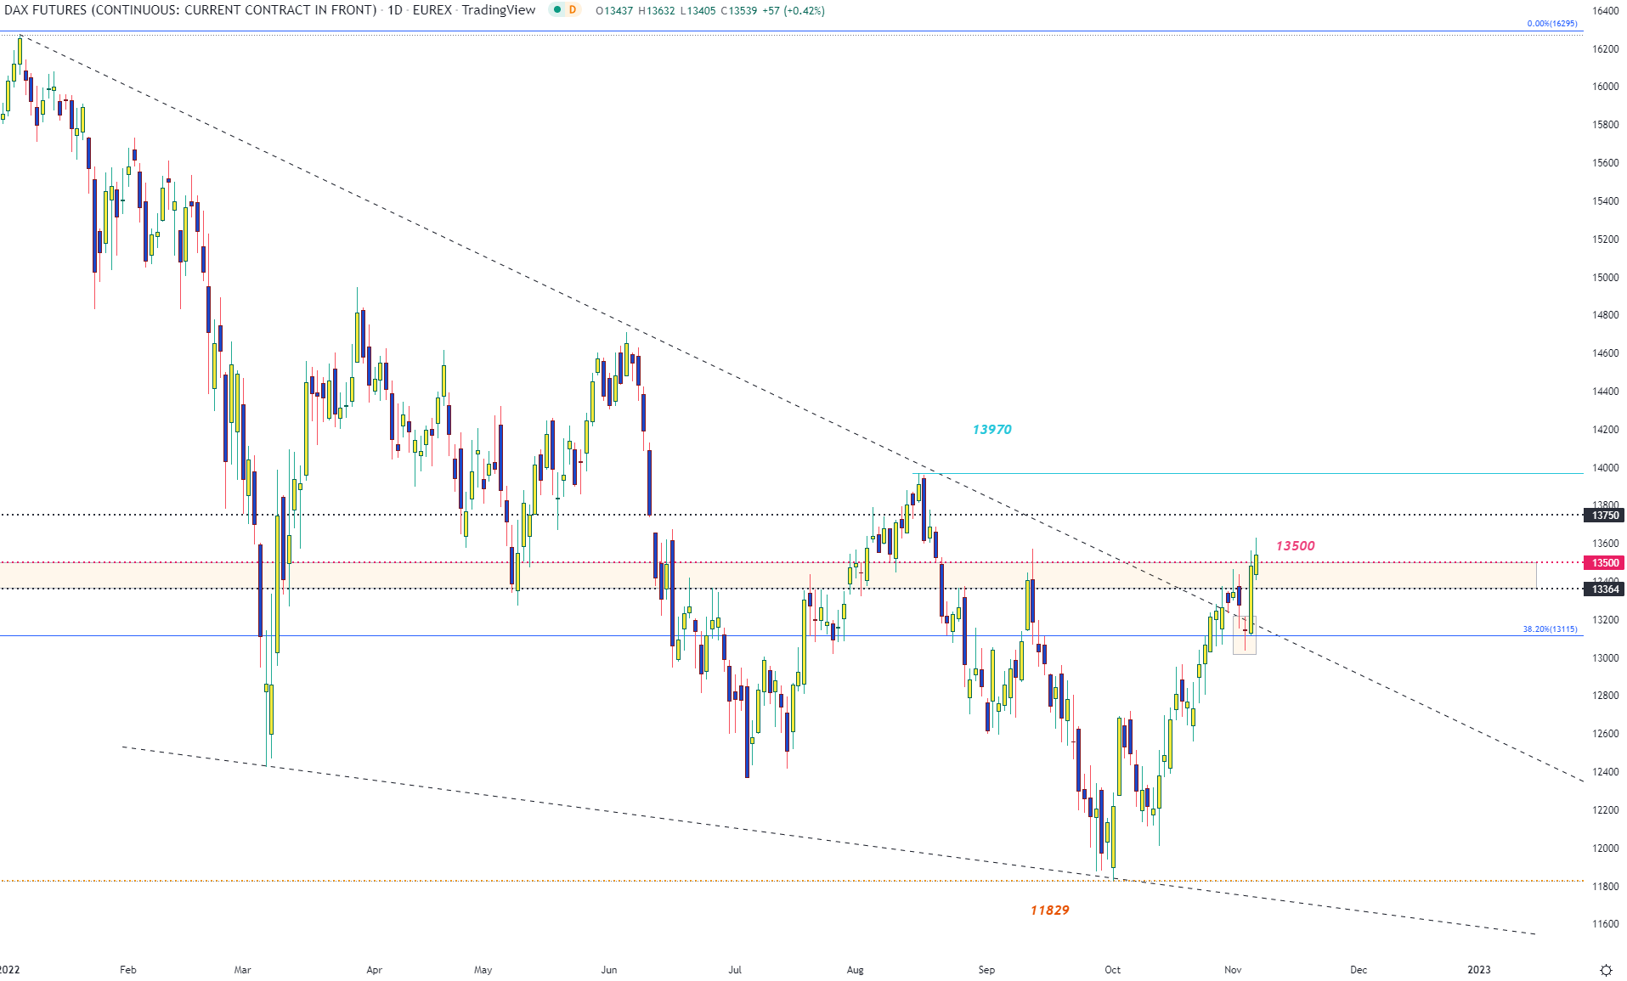This screenshot has width=1627, height=981.
Task: Click 12600 on the price axis
Action: 1605,734
